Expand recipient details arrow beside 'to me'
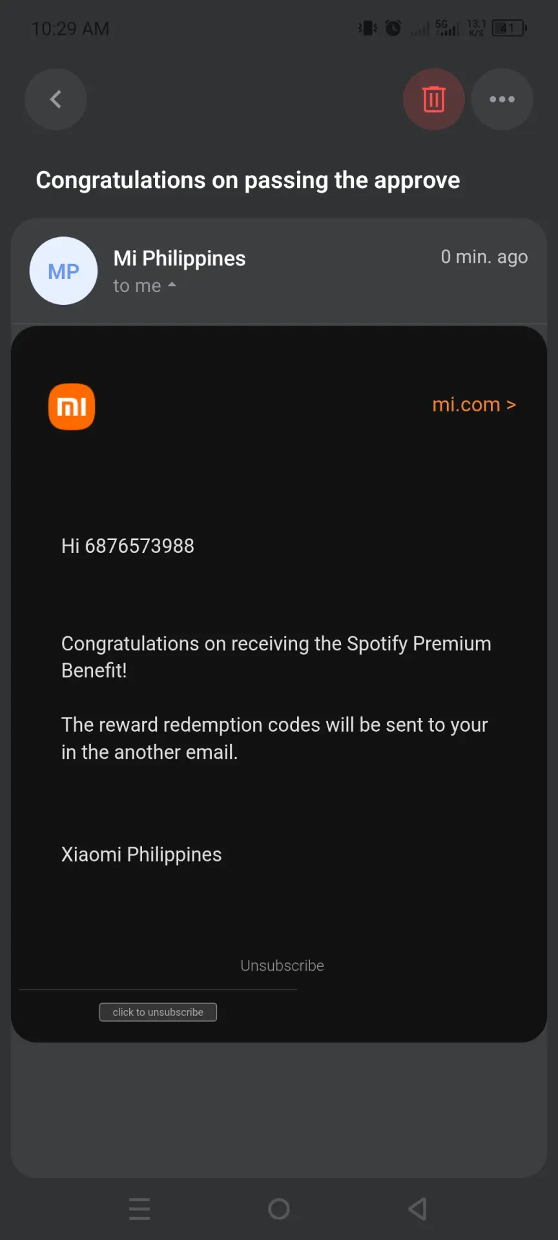The height and width of the screenshot is (1240, 558). pos(172,285)
